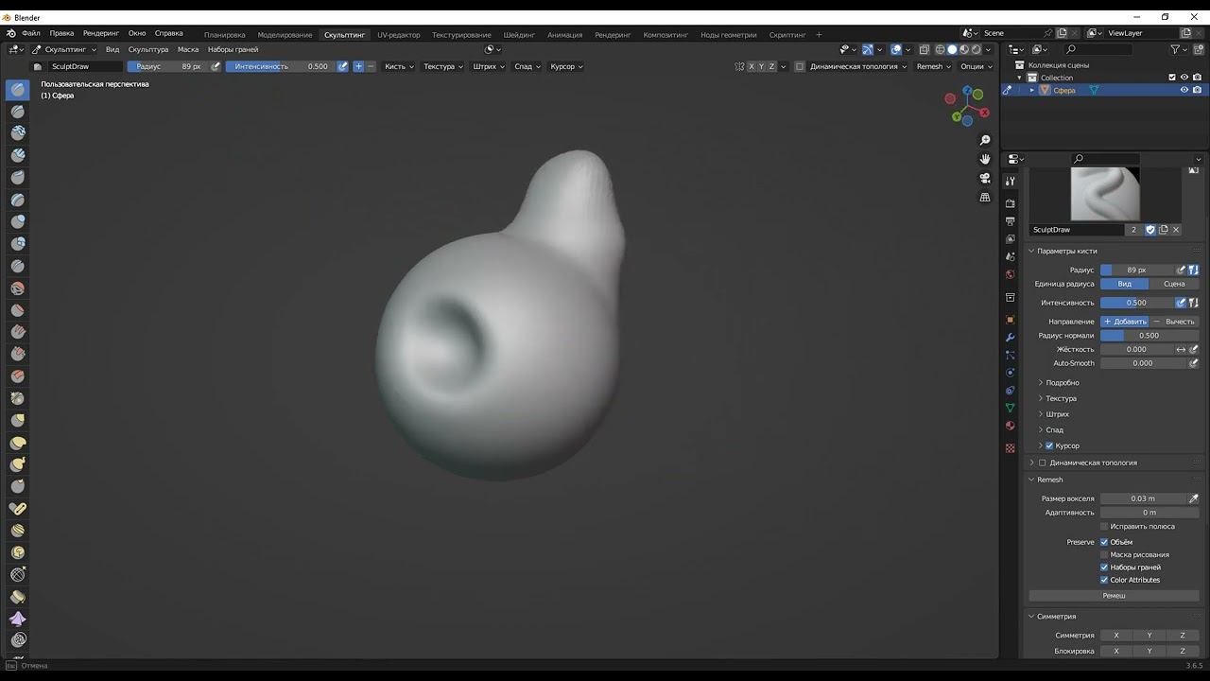
Task: Set brush direction to Добавить
Action: click(1125, 322)
